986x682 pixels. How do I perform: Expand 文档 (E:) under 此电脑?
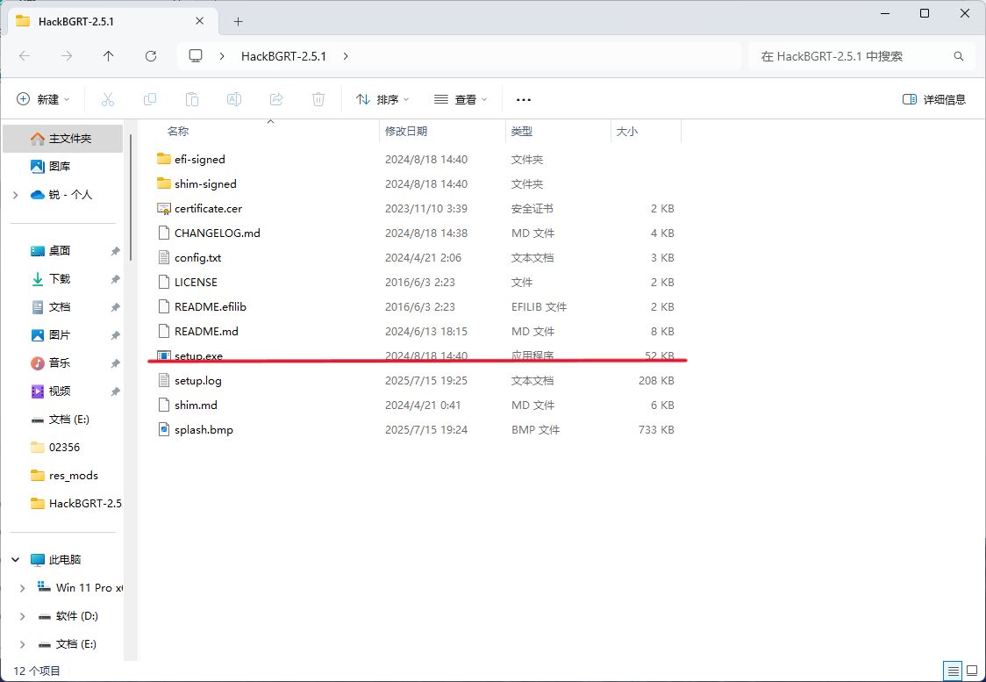click(x=23, y=644)
